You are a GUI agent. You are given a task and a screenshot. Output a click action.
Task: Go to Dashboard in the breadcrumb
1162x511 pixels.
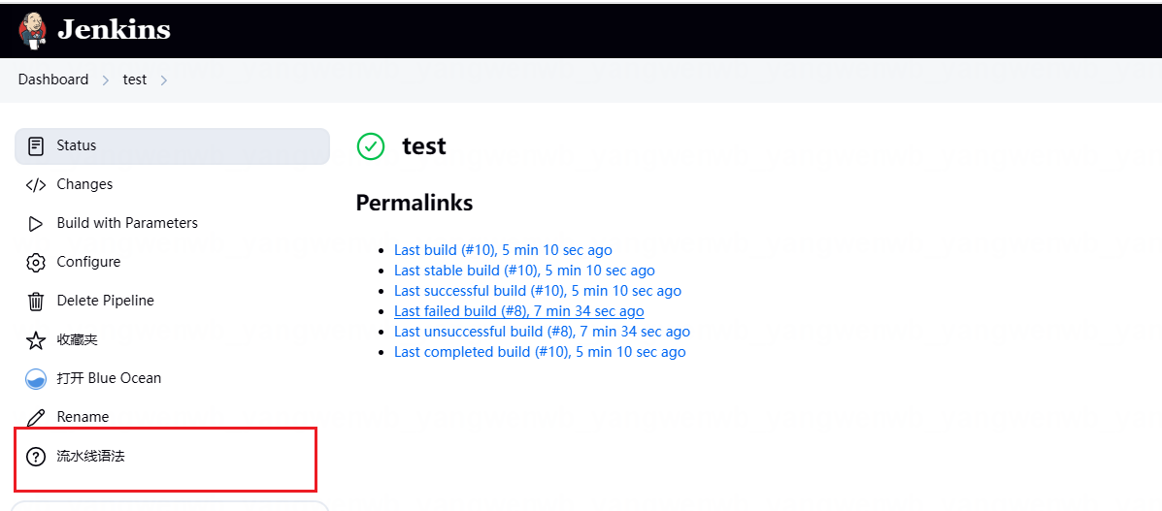(53, 80)
